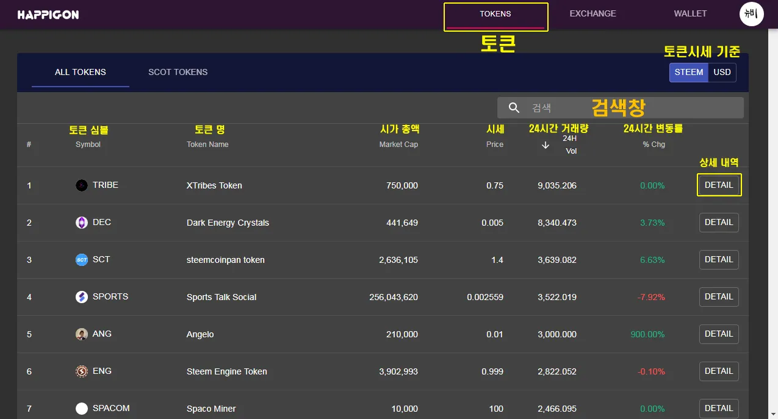Click market cap 3,902,993

[x=398, y=371]
